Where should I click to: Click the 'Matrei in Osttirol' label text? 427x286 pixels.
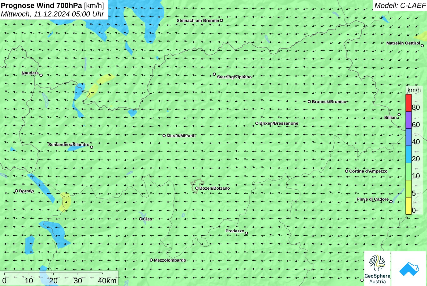tap(403, 43)
